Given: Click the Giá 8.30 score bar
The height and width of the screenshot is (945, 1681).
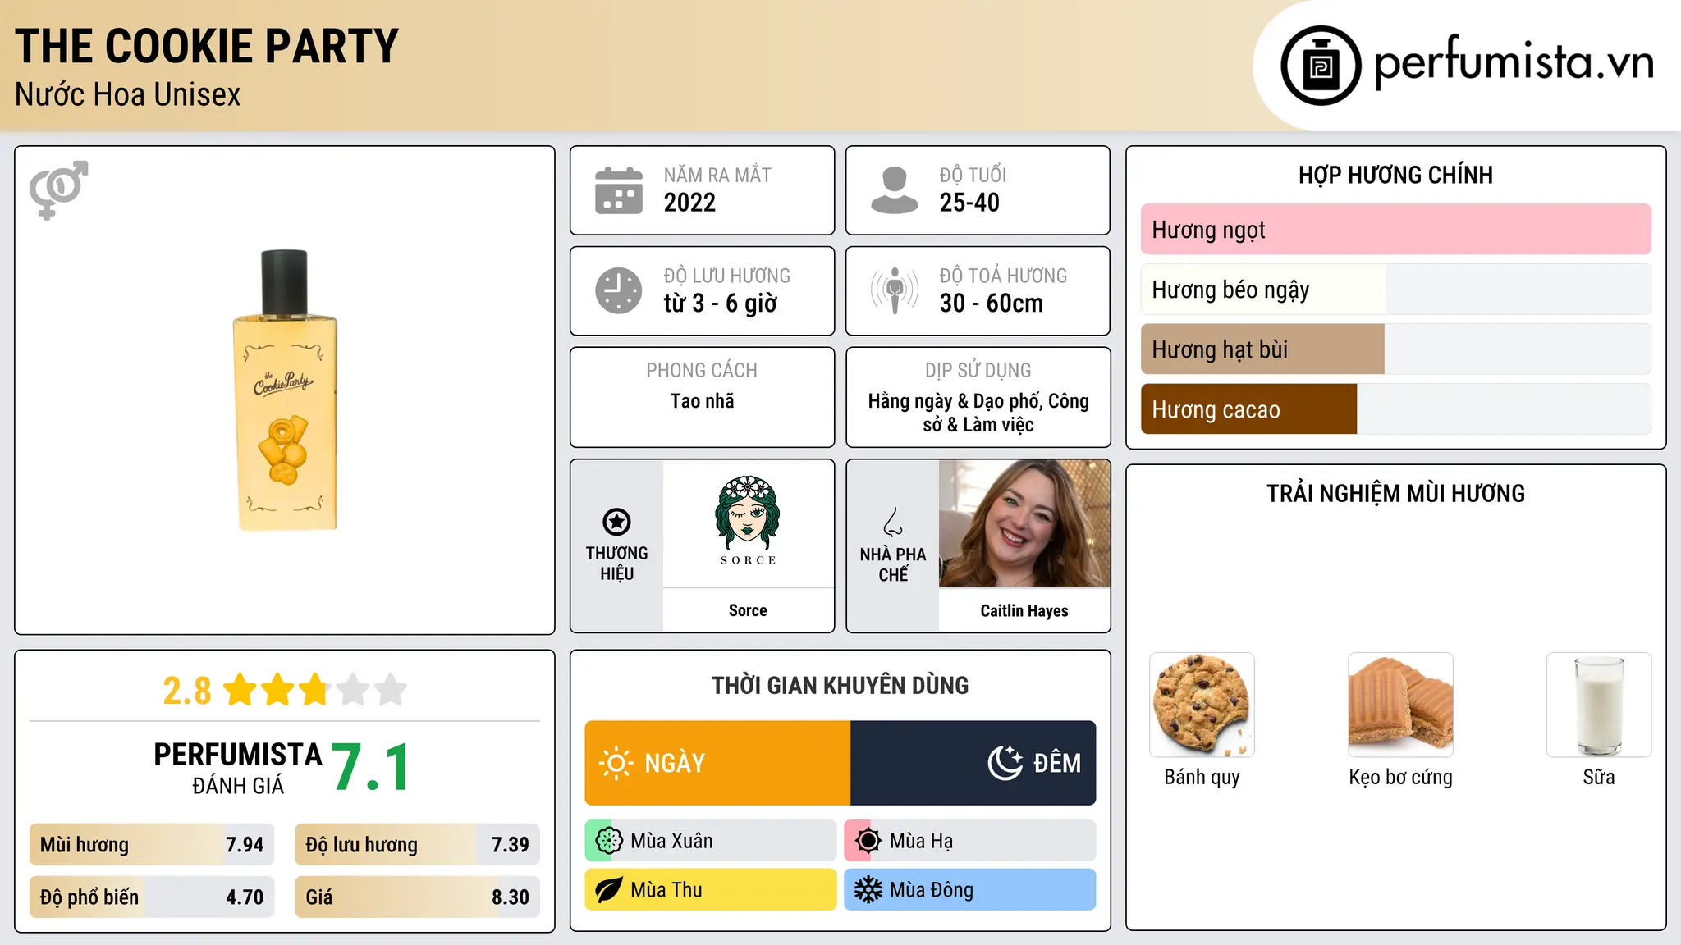Looking at the screenshot, I should click(417, 897).
